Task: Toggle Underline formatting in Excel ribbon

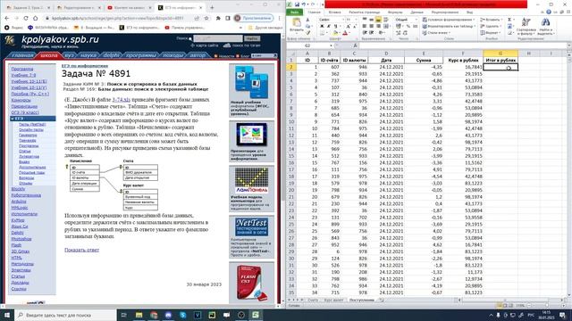Action: point(335,26)
